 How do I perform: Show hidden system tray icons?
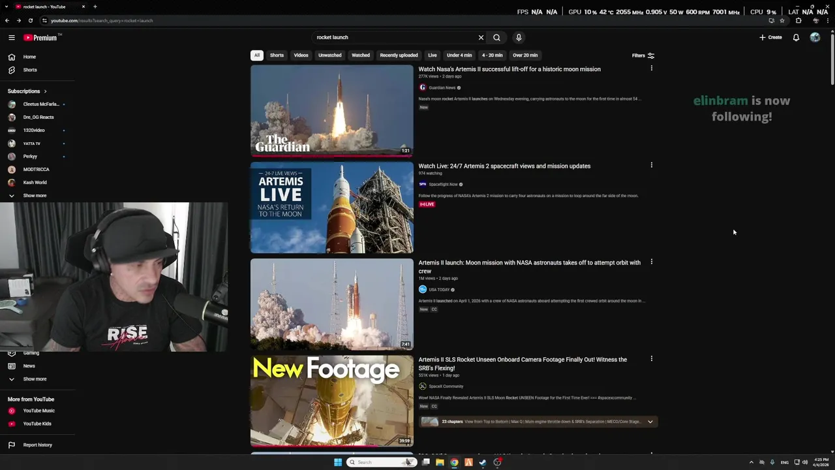[751, 462]
